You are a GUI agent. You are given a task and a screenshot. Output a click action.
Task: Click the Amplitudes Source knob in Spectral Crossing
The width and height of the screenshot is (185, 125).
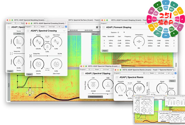coord(38,42)
